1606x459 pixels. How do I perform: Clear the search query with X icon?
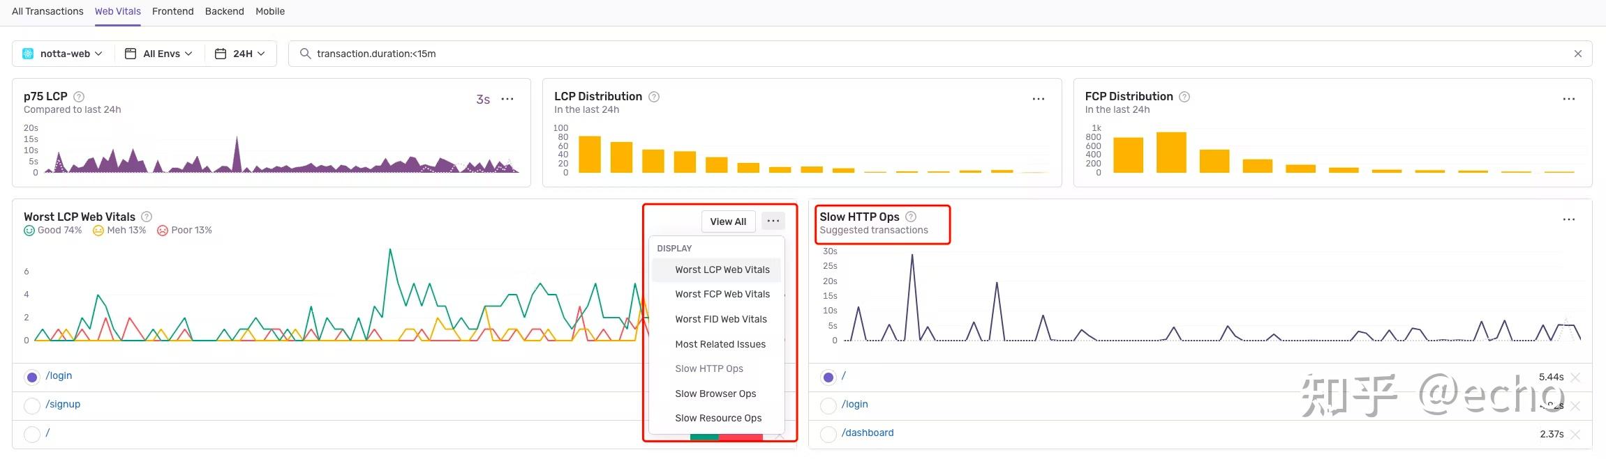pos(1578,54)
